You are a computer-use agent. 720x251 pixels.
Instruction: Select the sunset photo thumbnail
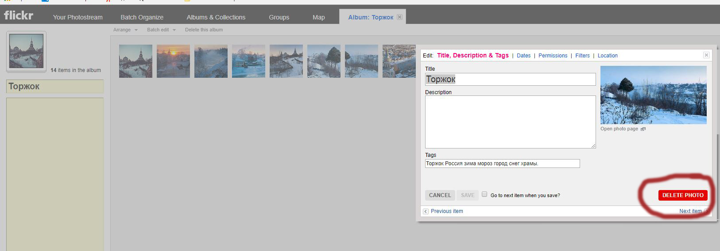coord(173,61)
